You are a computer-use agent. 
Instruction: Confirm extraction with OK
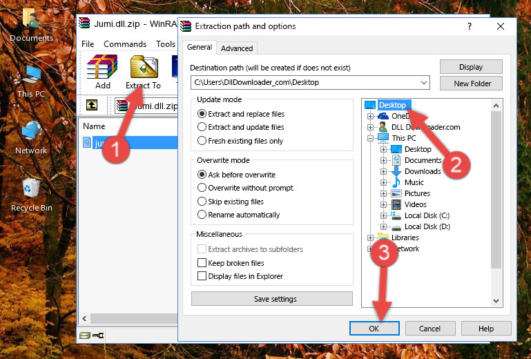point(374,329)
